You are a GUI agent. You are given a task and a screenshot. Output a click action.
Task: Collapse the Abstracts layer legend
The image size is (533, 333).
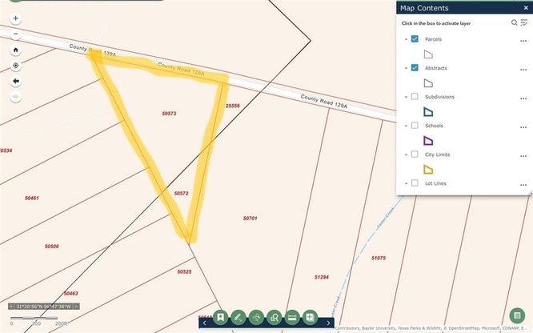tap(406, 68)
